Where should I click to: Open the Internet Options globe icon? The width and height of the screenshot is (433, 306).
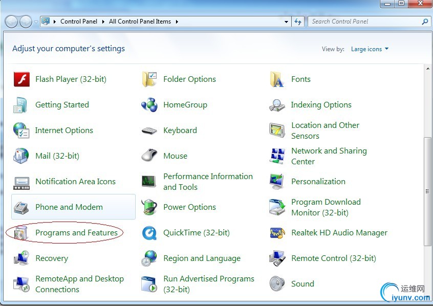pyautogui.click(x=21, y=130)
